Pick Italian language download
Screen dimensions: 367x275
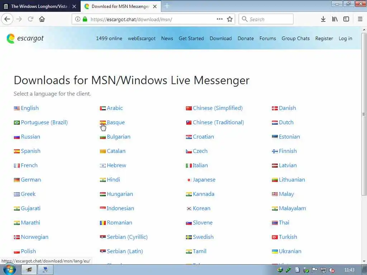[x=200, y=165]
